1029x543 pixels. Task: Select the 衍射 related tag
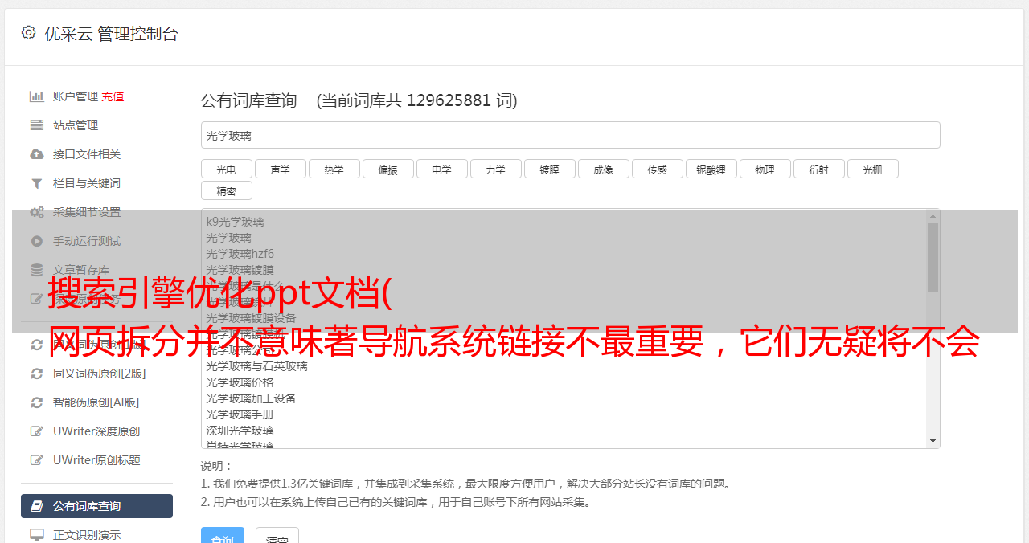coord(818,169)
